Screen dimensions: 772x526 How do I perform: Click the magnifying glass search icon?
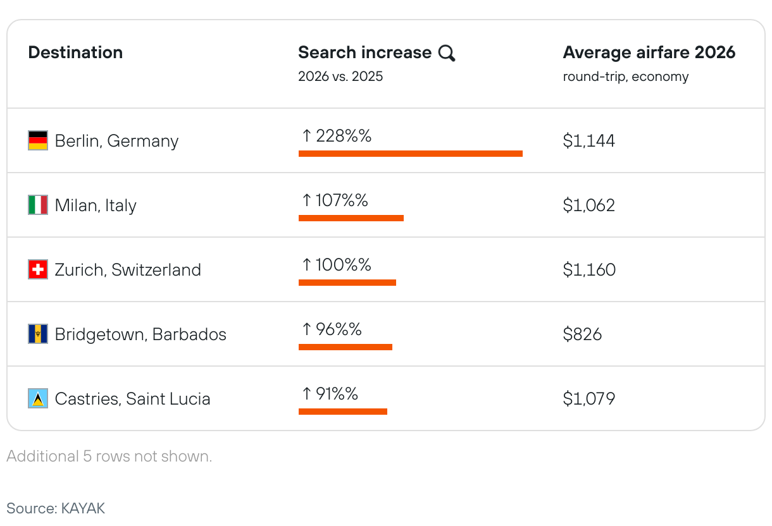click(447, 53)
